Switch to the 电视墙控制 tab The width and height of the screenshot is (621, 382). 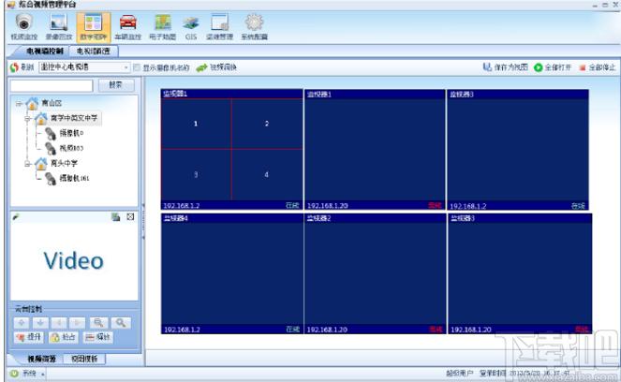coord(45,51)
